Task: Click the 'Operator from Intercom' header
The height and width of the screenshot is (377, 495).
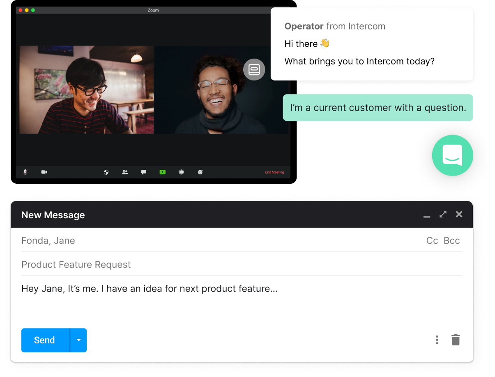Action: click(x=335, y=26)
